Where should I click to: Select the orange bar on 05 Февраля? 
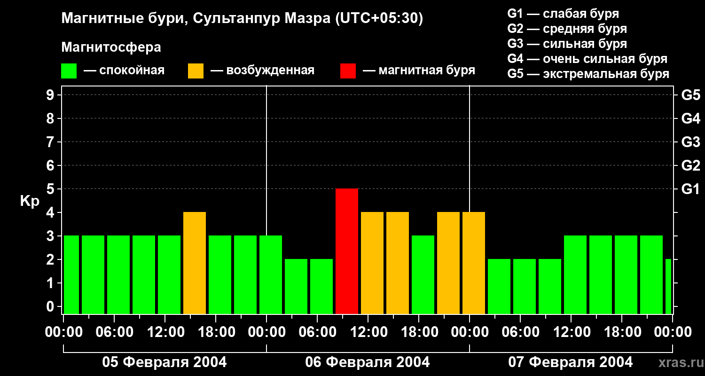[x=195, y=263]
